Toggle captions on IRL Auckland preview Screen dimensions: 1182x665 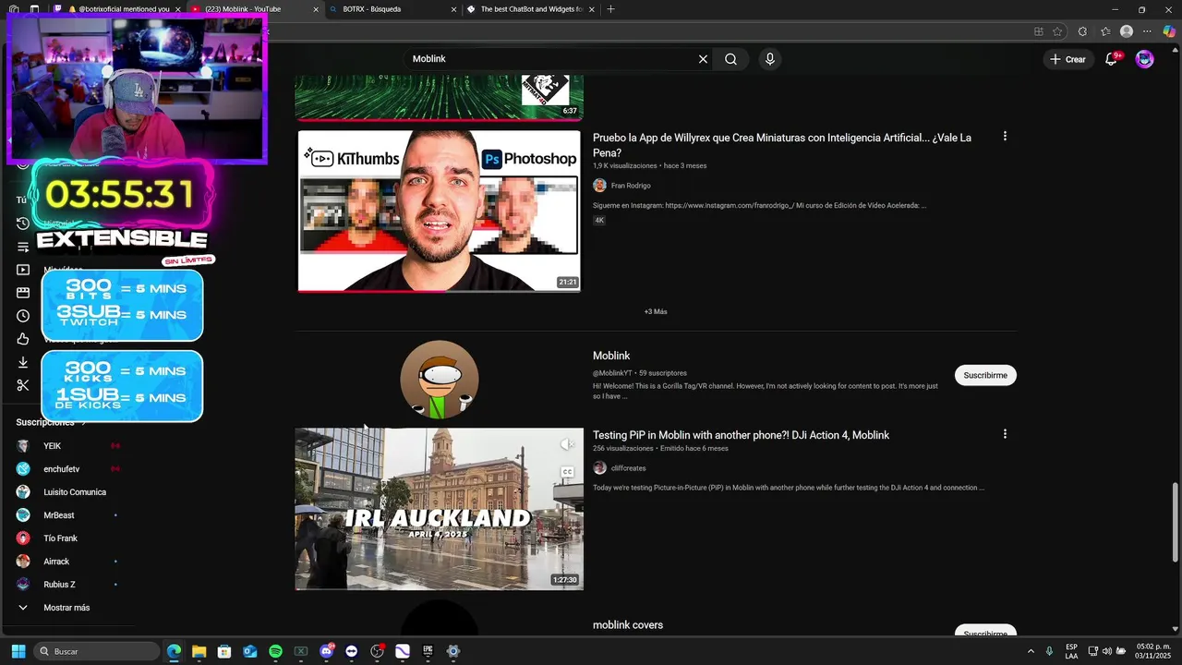(568, 472)
